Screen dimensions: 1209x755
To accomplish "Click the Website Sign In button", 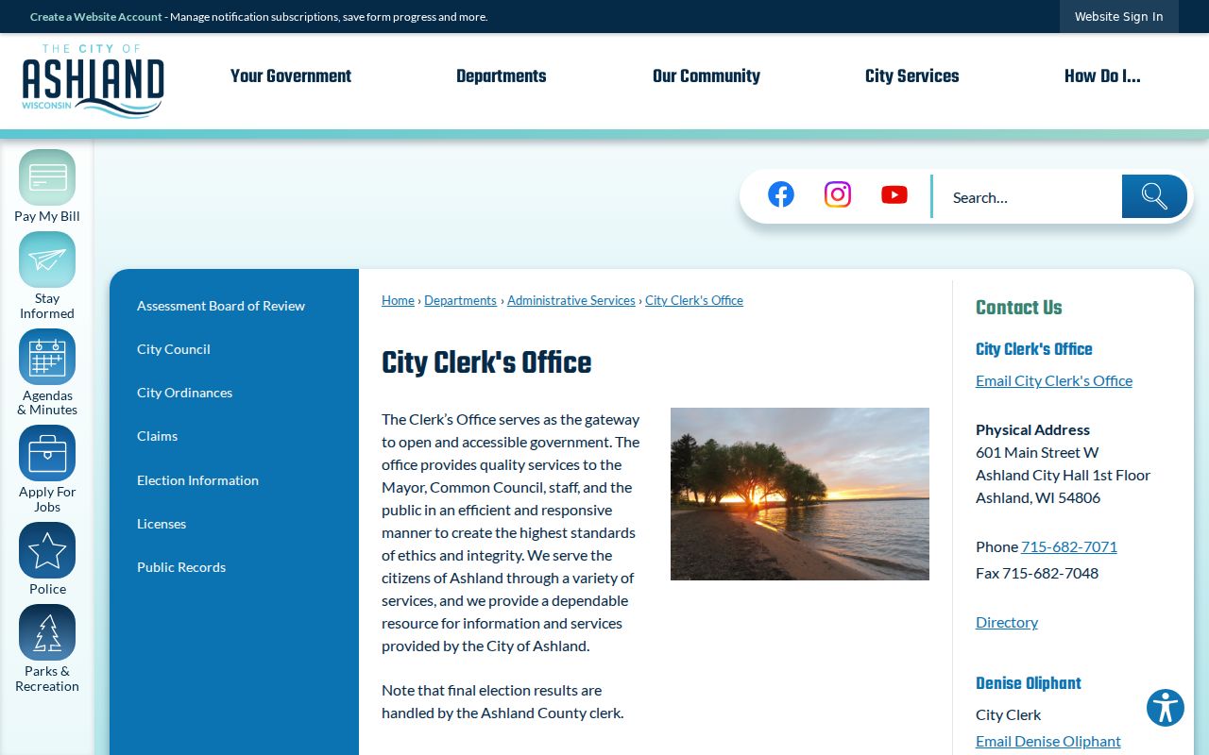I will coord(1119,17).
